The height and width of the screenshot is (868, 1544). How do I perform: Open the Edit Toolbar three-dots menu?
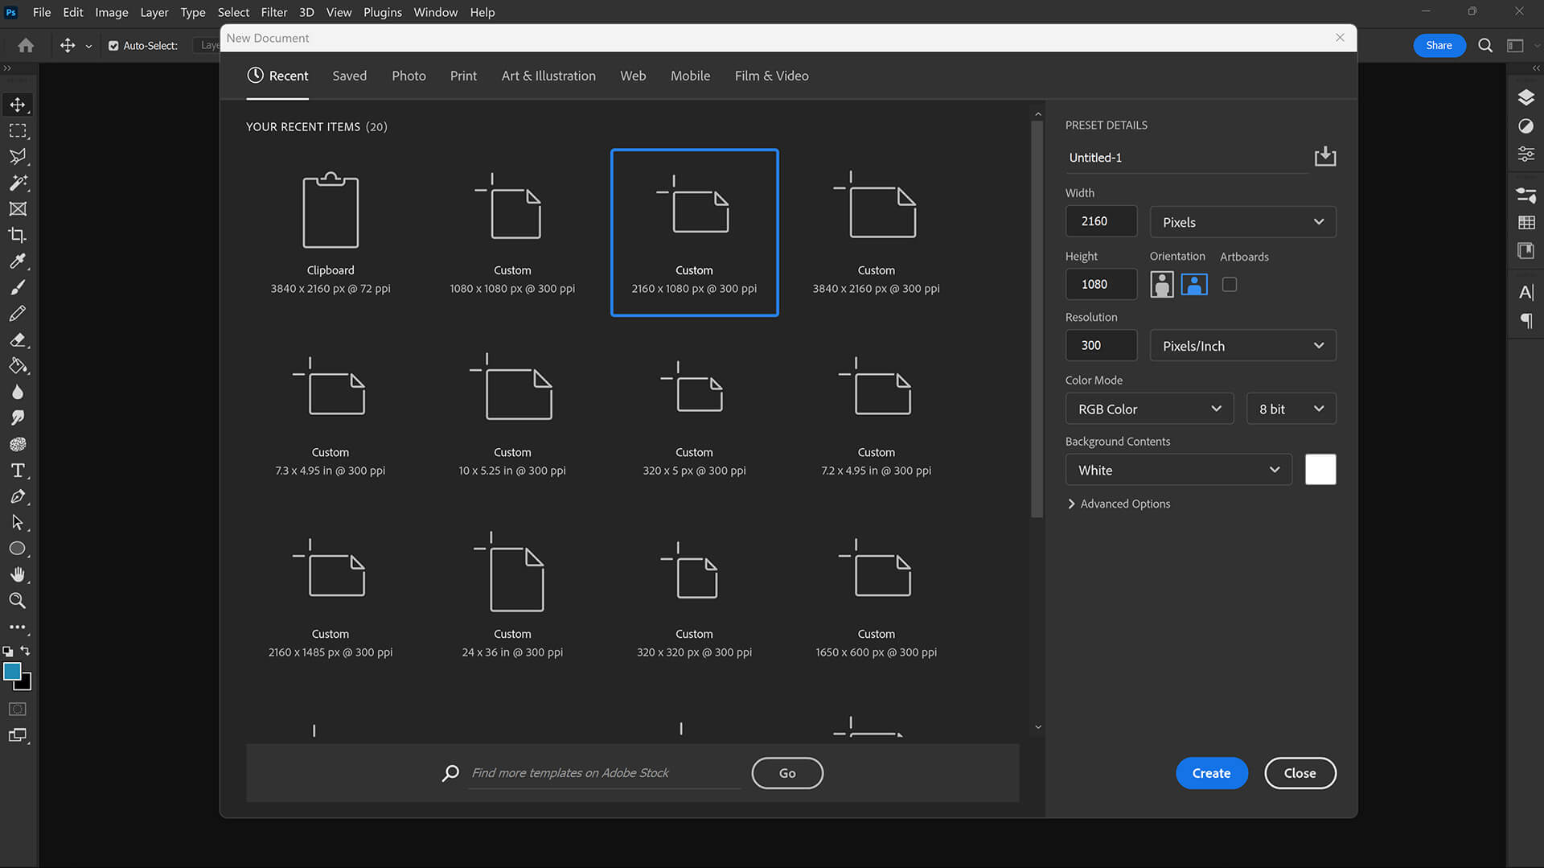pos(18,627)
